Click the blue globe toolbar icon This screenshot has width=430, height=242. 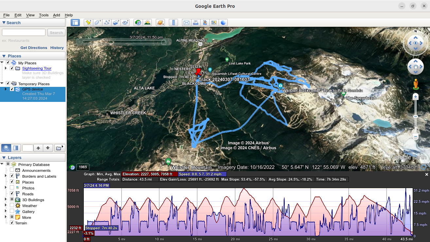coord(223,23)
